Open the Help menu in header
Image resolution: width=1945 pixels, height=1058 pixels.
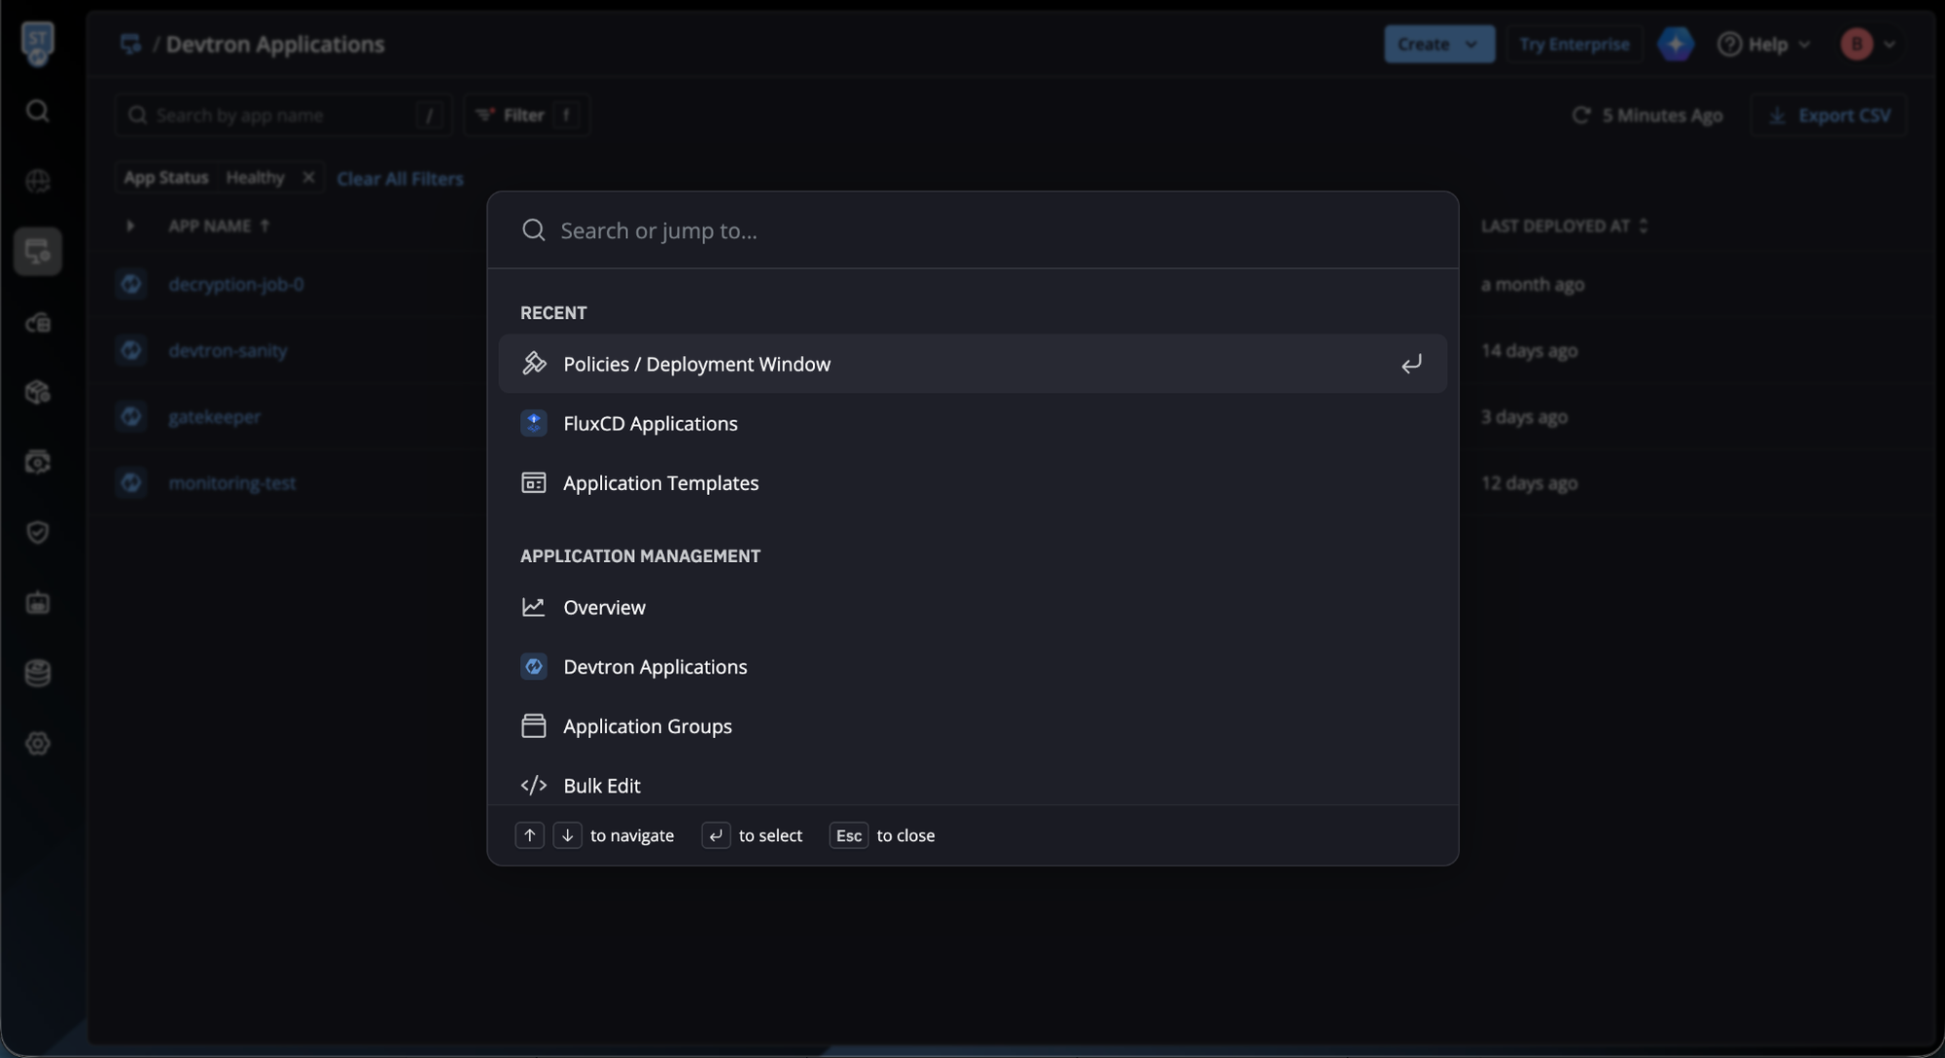(1764, 45)
